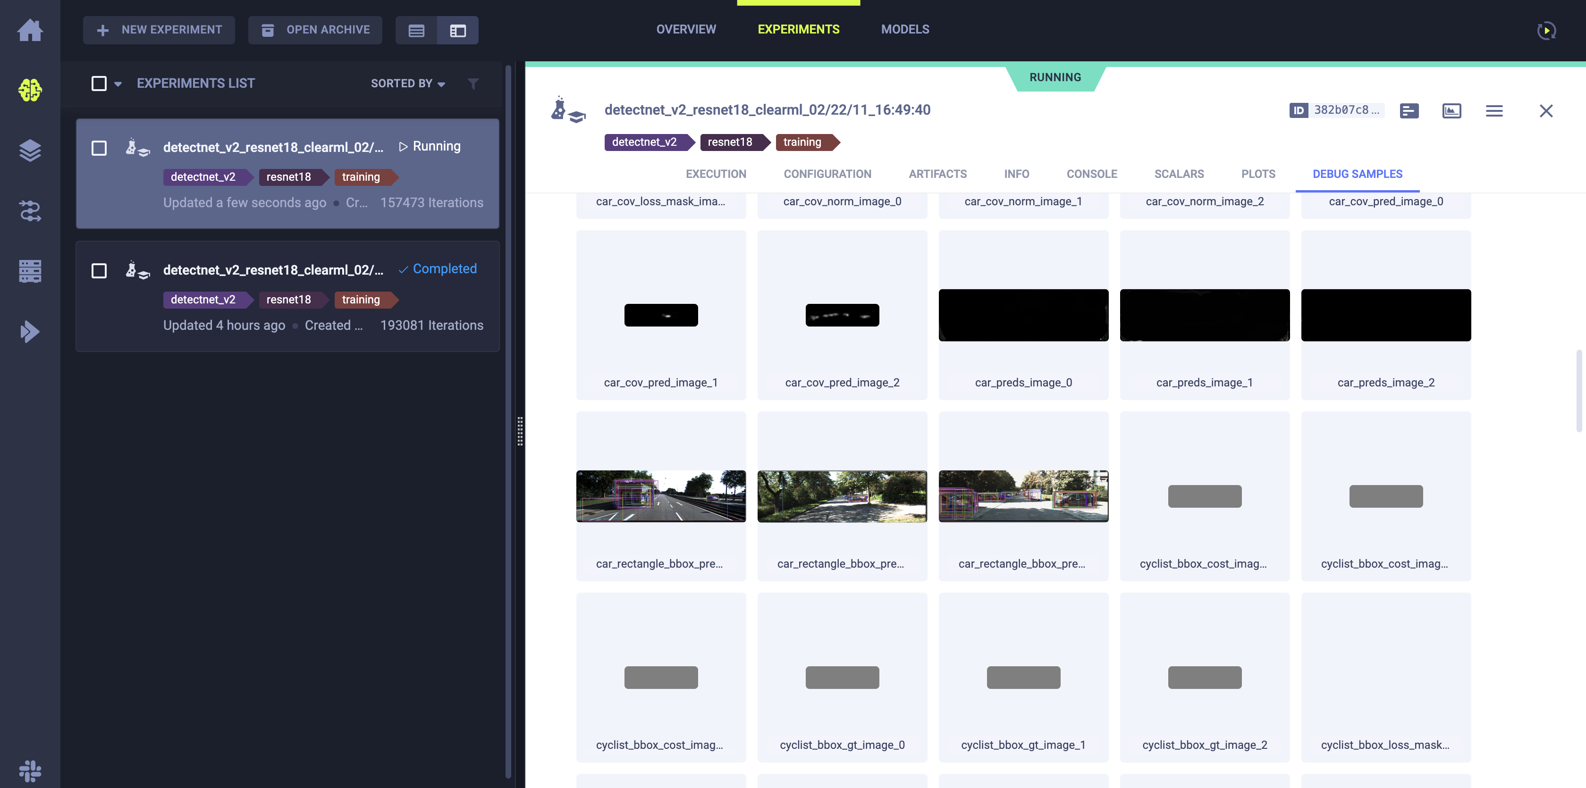Switch to the Scalars tab
Viewport: 1586px width, 788px height.
tap(1179, 174)
